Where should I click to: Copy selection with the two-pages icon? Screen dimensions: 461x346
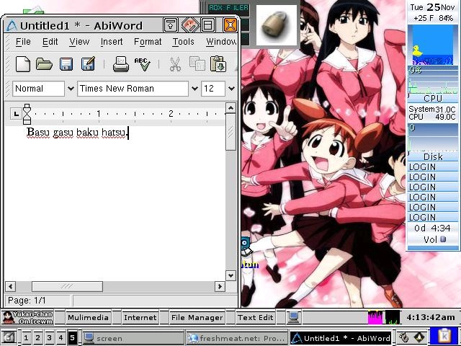197,64
